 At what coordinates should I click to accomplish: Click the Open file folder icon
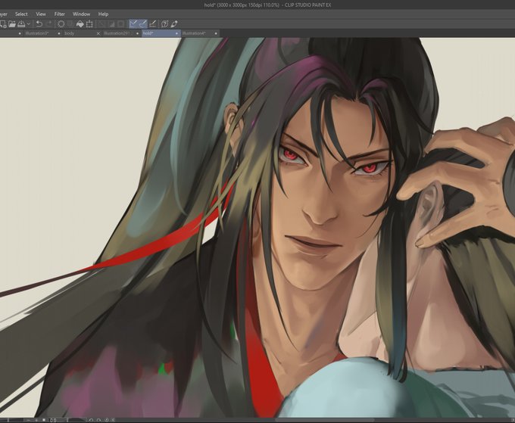point(12,24)
